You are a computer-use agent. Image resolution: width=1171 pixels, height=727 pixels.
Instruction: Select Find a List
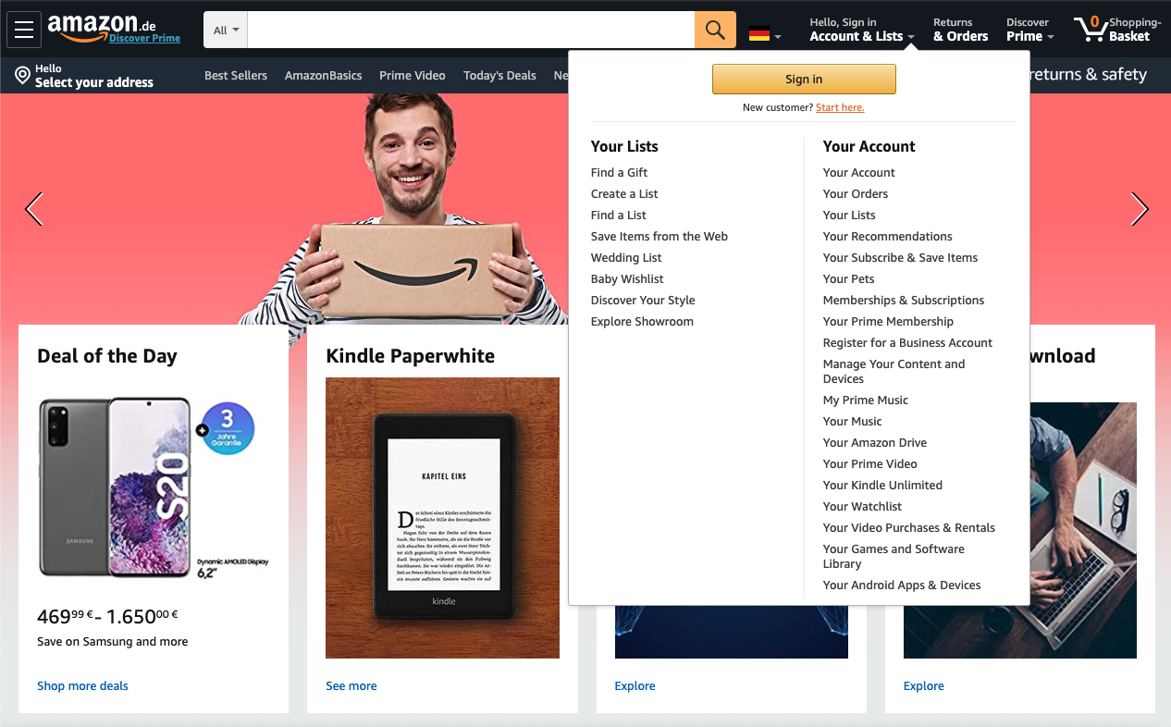pos(619,215)
